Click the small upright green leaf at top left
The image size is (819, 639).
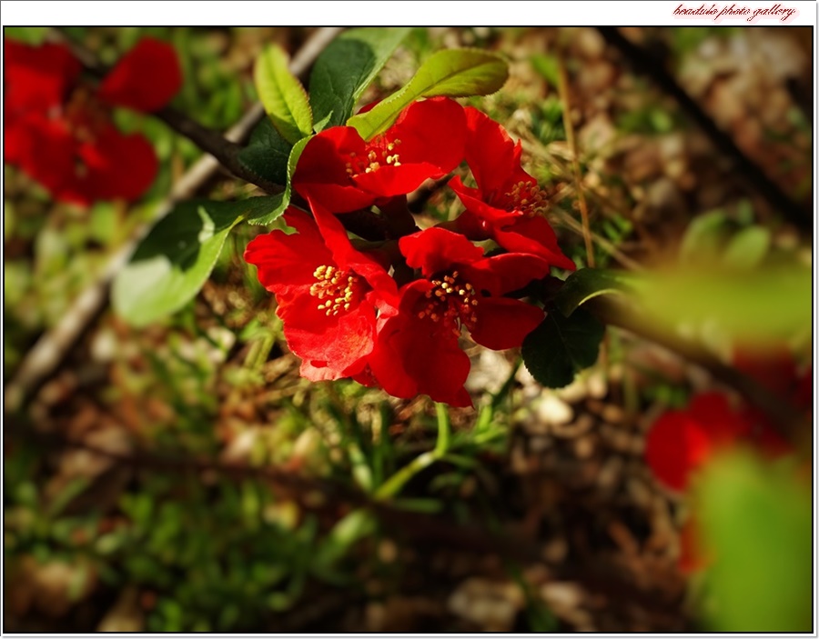coord(282,91)
